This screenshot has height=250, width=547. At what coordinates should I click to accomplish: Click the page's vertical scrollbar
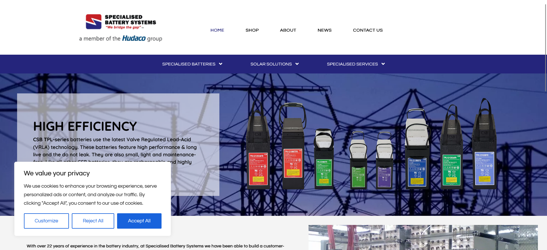pos(545,46)
